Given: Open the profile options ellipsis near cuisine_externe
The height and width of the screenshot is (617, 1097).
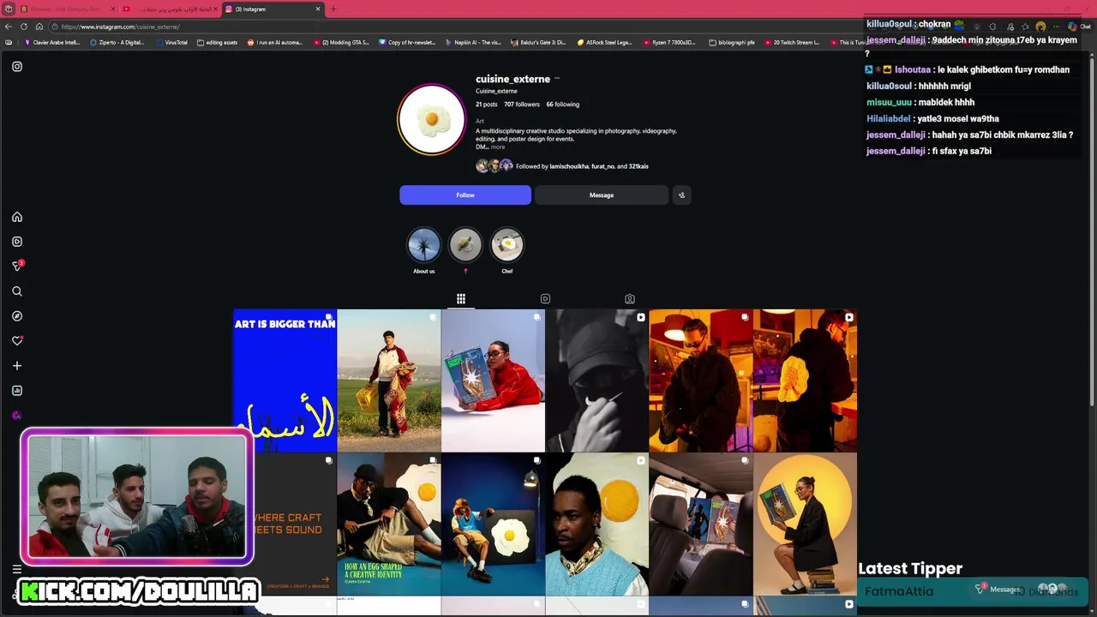Looking at the screenshot, I should click(x=557, y=79).
